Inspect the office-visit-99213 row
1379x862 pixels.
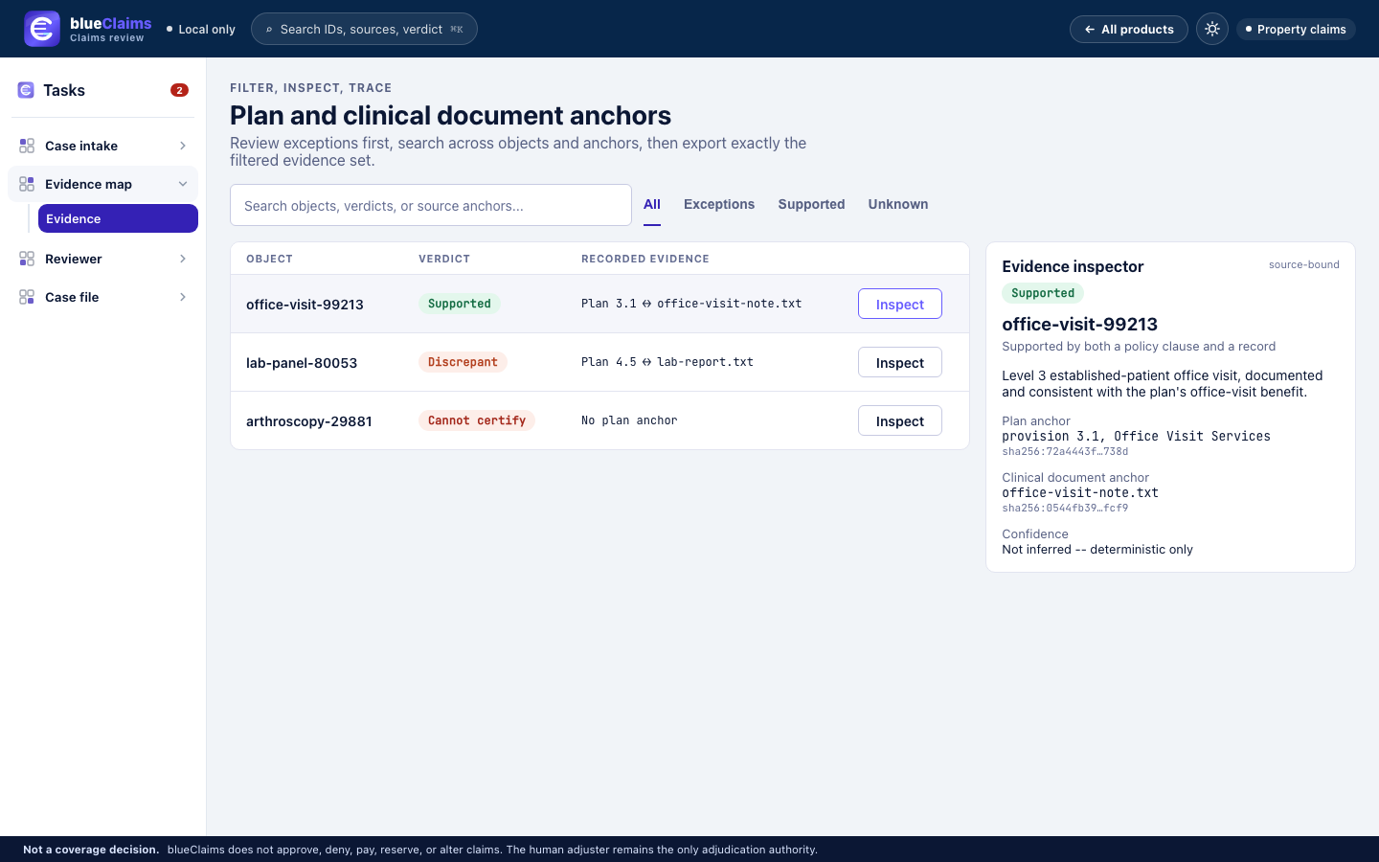[900, 304]
